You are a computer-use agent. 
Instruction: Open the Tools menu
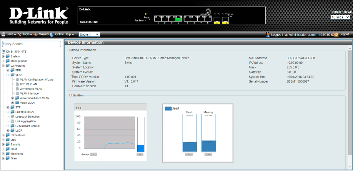tap(27, 34)
